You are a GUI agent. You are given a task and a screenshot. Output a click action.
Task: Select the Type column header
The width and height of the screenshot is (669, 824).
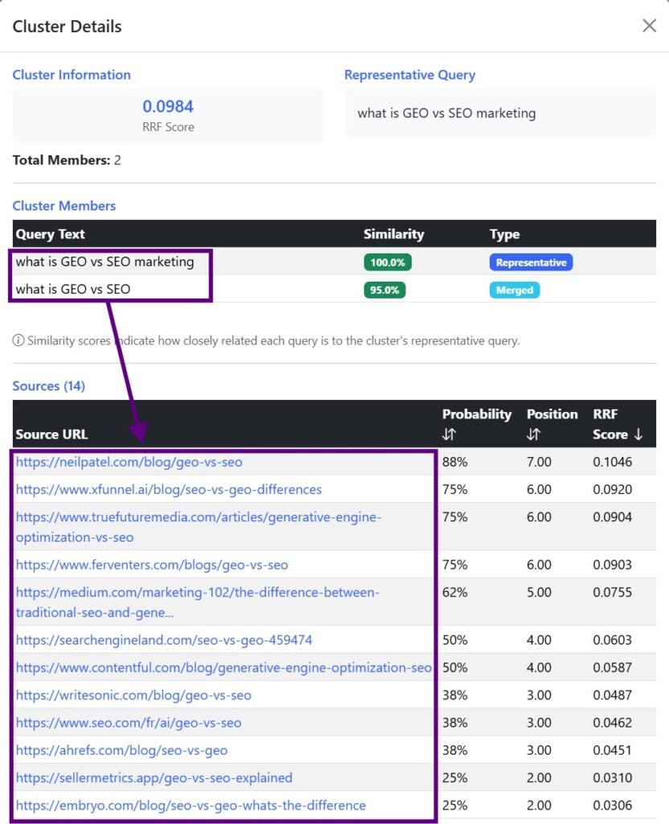pyautogui.click(x=505, y=234)
